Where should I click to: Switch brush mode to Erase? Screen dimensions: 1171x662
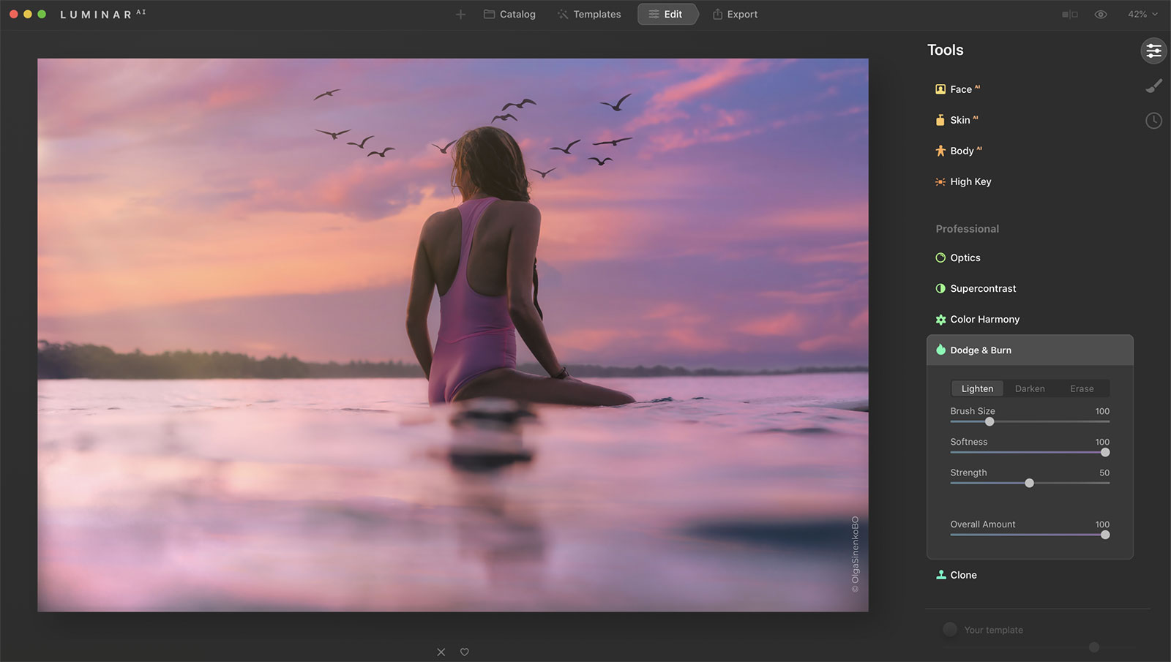tap(1081, 388)
